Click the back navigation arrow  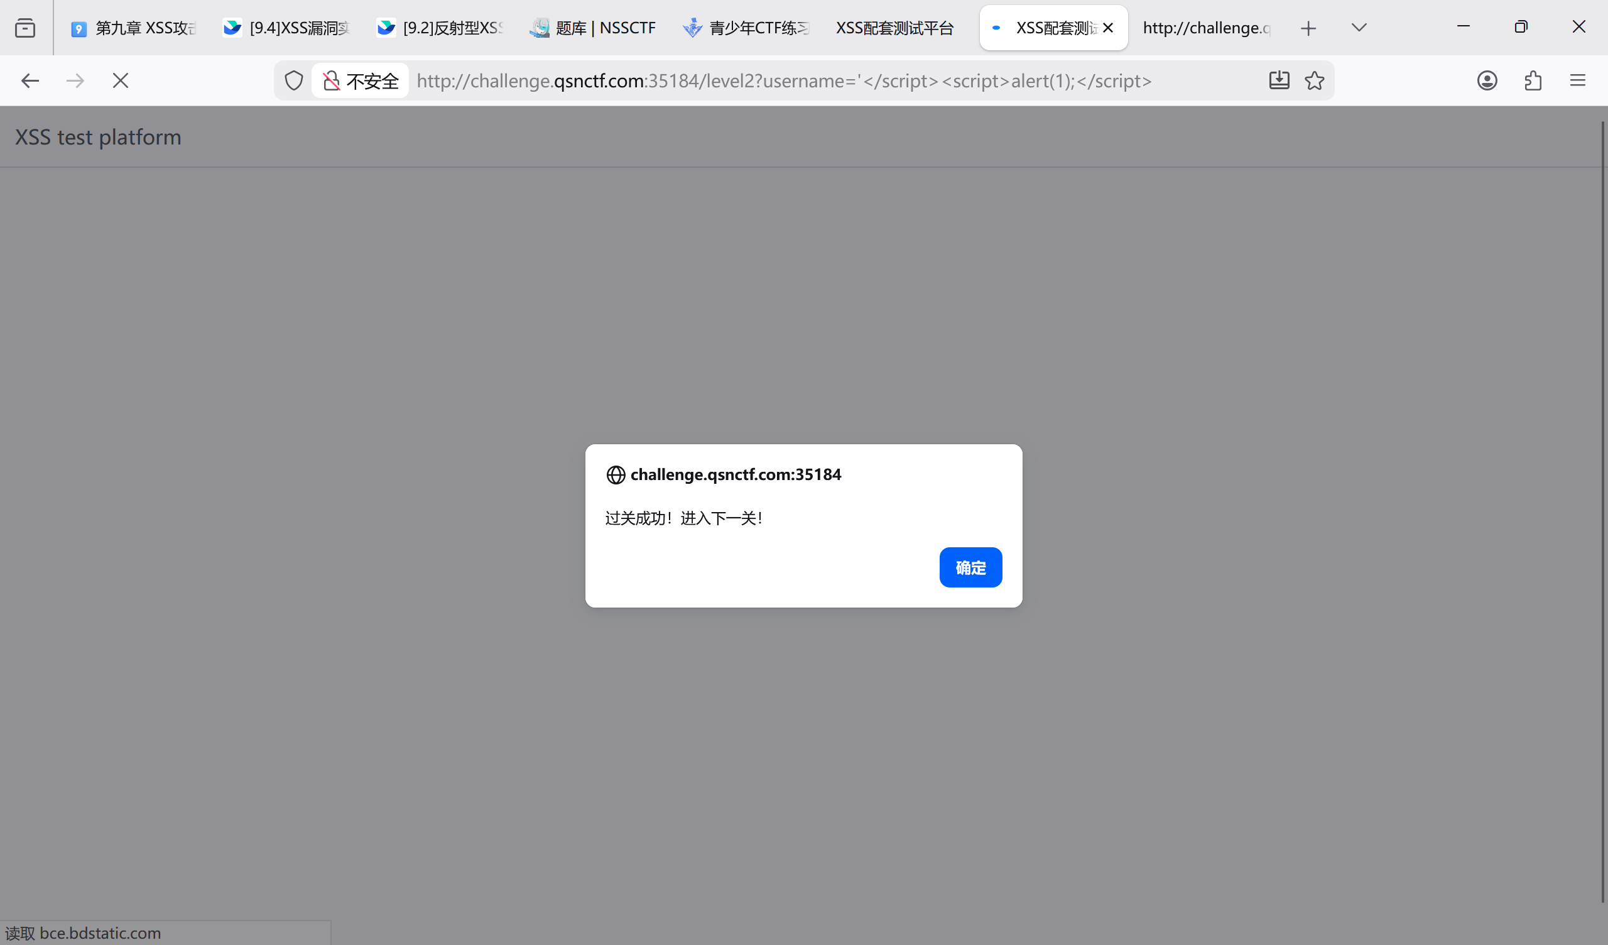click(30, 80)
